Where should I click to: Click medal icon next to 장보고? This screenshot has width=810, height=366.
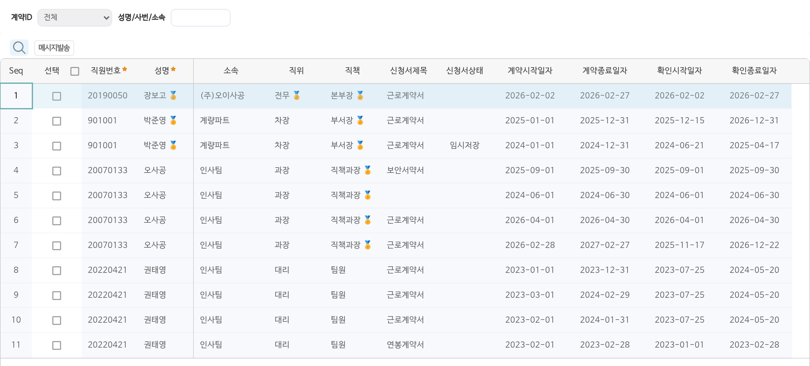[173, 95]
